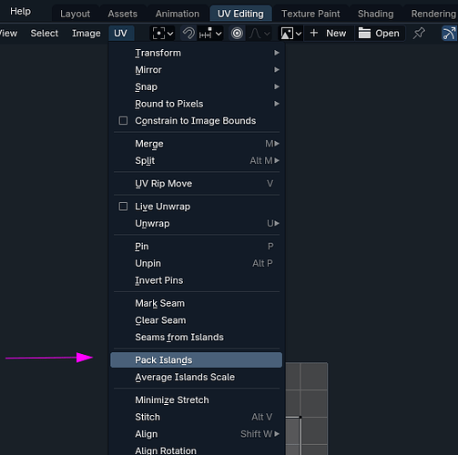Toggle the proportional editing circle icon
458x455 pixels.
237,34
